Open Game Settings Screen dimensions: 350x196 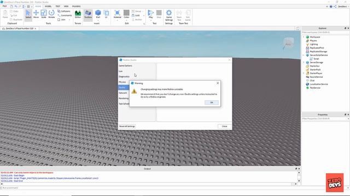tap(169, 15)
